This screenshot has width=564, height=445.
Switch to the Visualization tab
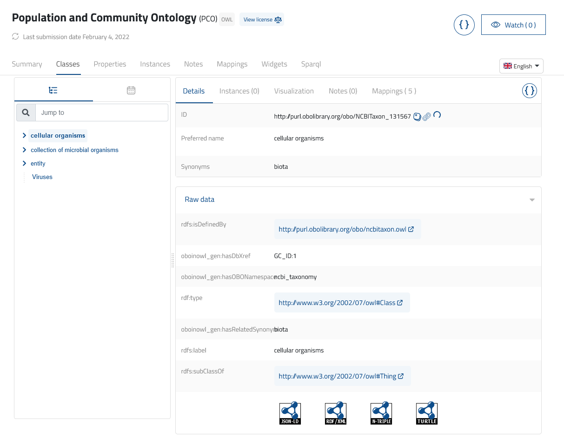pos(294,91)
